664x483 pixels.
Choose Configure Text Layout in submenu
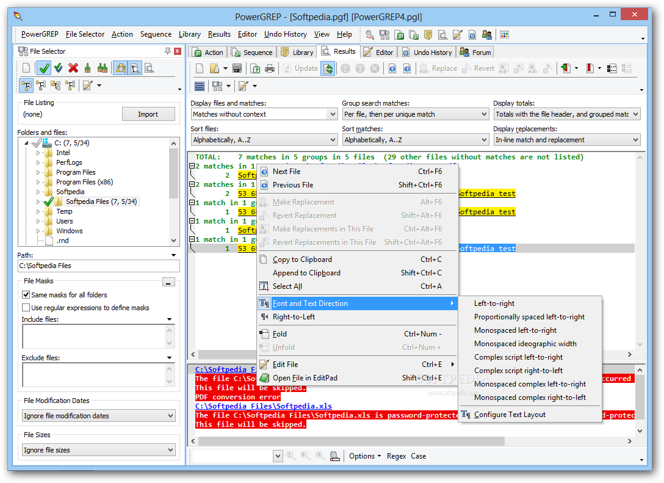[510, 415]
